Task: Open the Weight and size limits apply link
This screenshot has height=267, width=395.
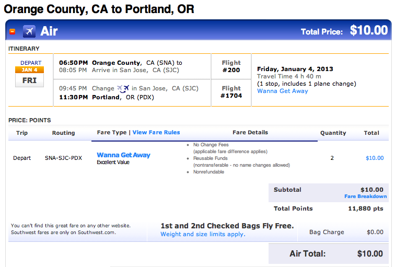Action: 203,234
